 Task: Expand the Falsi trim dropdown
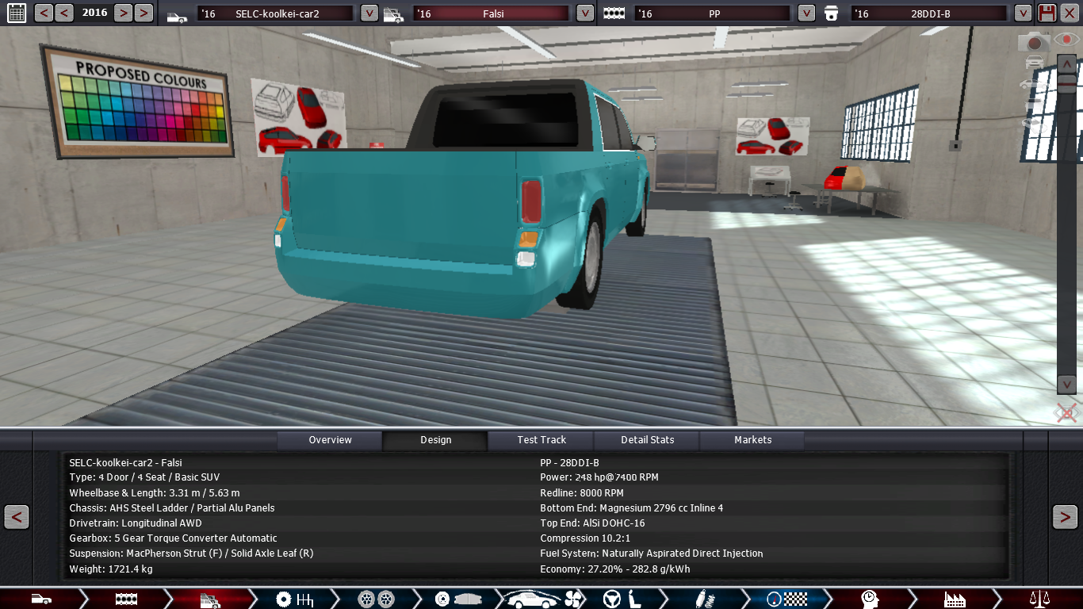tap(584, 13)
